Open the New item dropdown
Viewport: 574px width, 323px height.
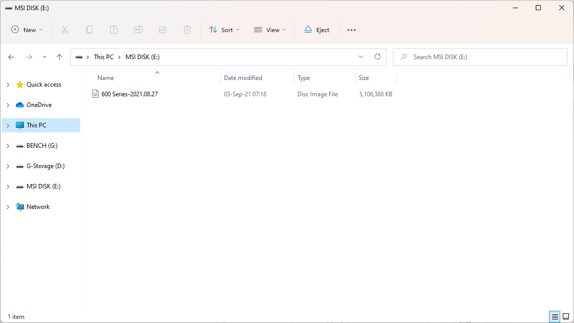[27, 30]
